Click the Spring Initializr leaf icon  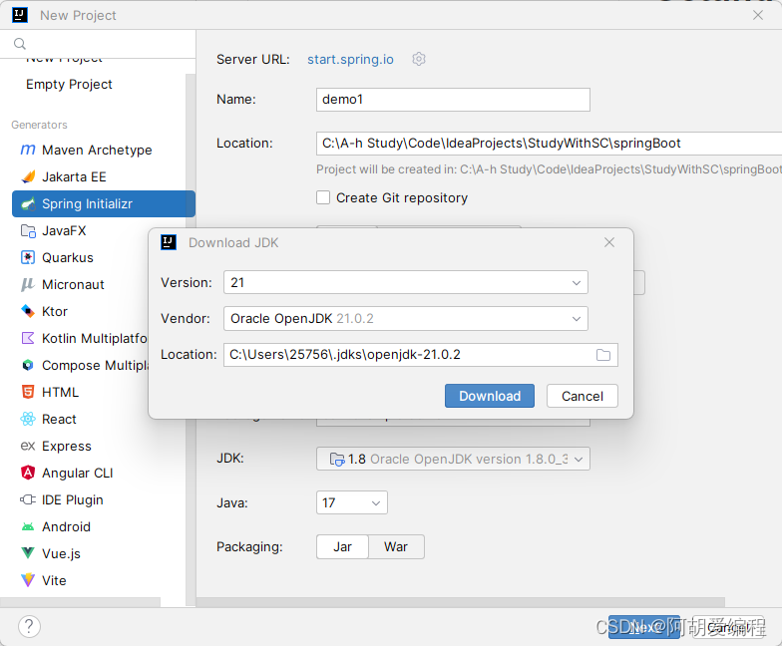pyautogui.click(x=28, y=203)
